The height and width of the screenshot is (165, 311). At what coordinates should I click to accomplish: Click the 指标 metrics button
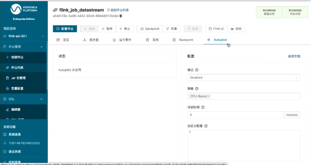click(x=236, y=29)
